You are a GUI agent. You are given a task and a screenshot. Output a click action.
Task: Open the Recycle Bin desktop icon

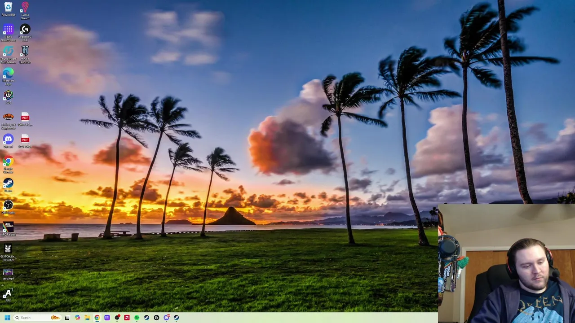8,9
